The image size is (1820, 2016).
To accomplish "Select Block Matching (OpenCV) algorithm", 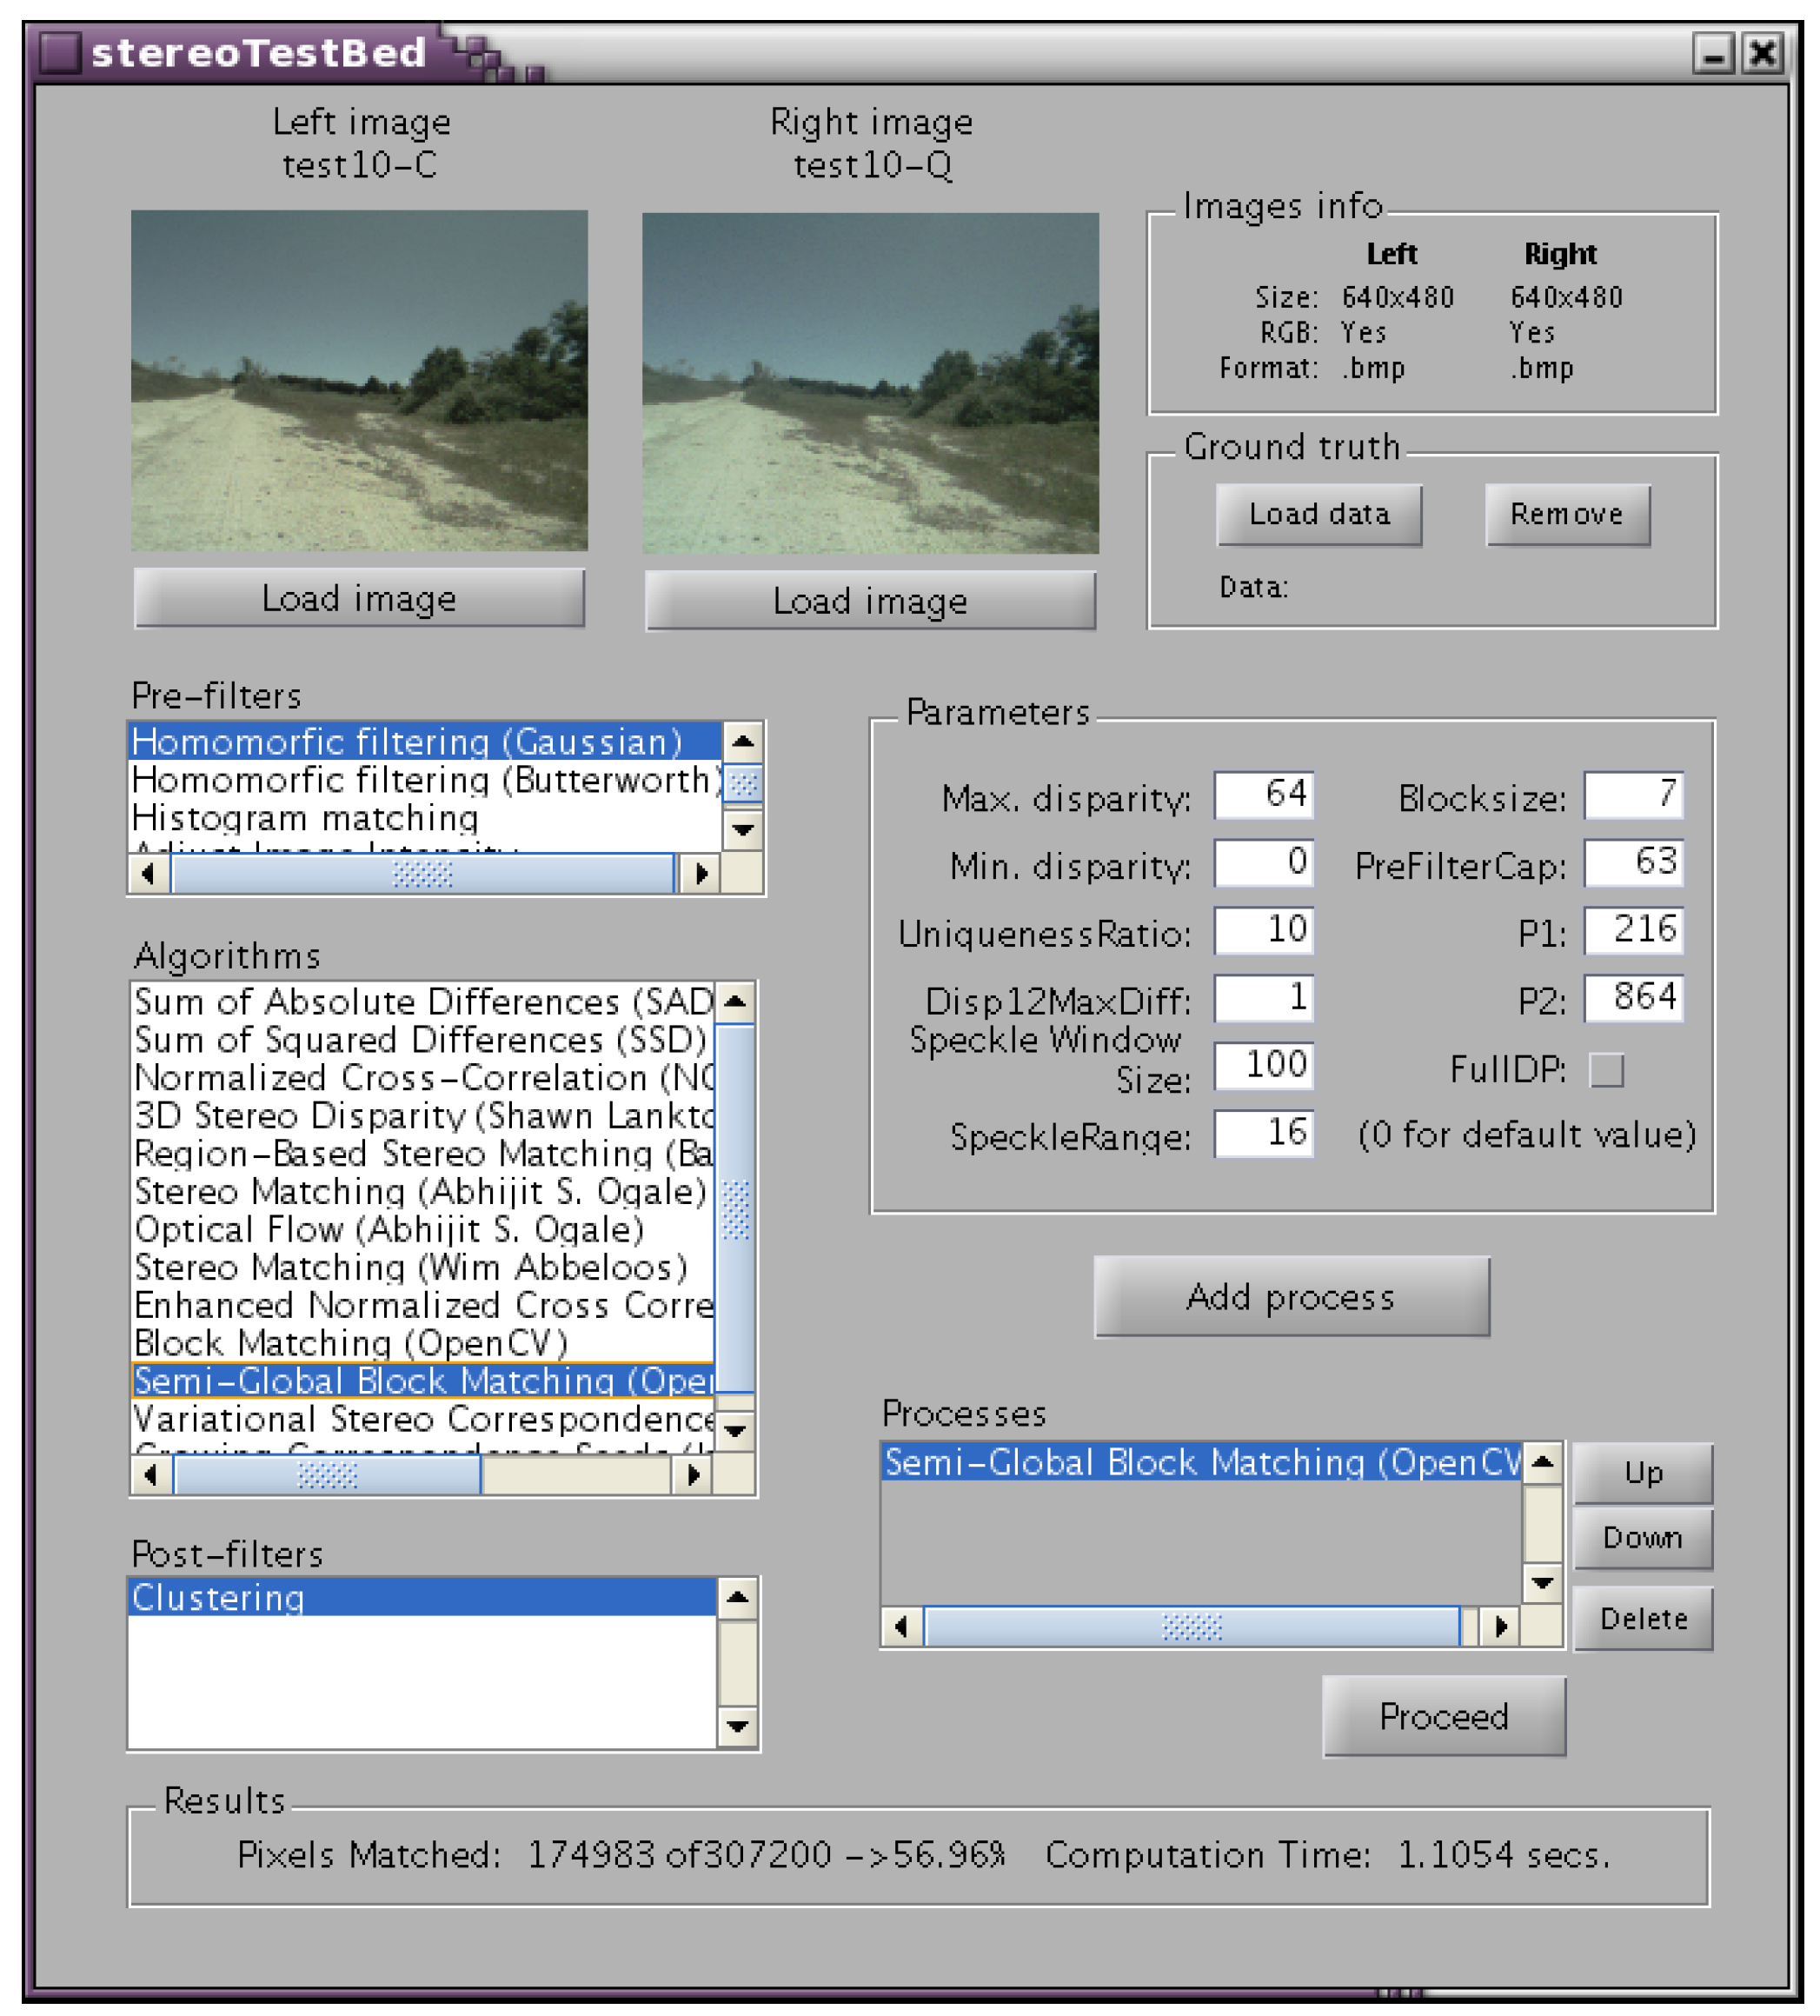I will click(x=351, y=1343).
